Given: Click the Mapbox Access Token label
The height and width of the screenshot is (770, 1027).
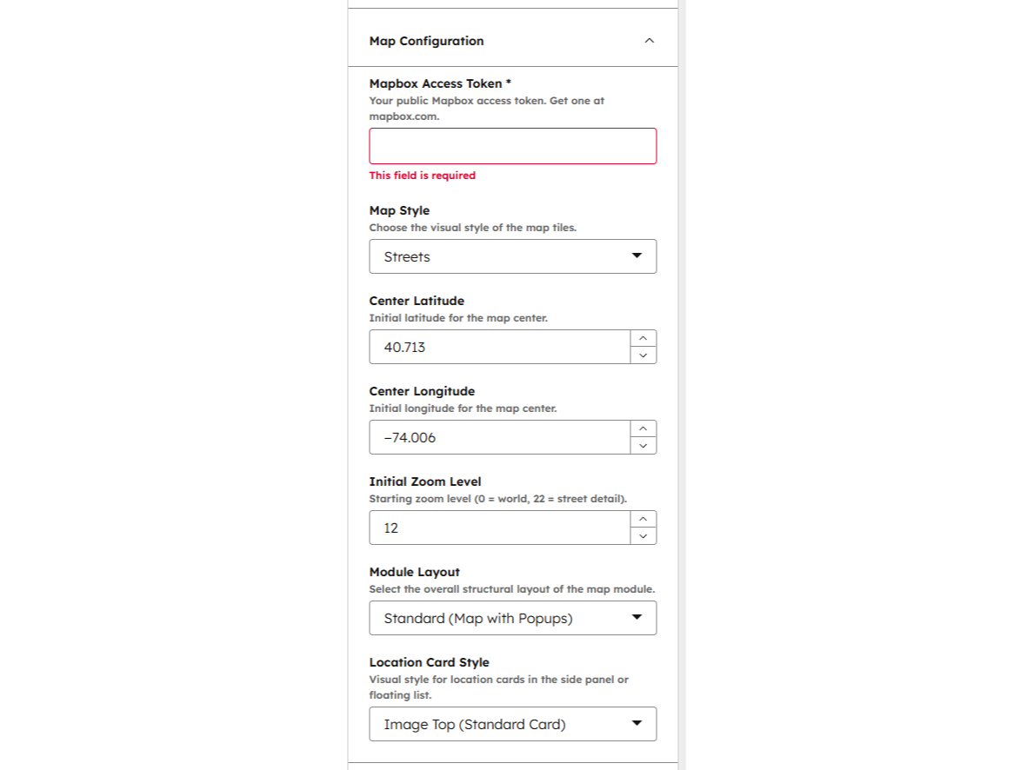Looking at the screenshot, I should tap(439, 83).
